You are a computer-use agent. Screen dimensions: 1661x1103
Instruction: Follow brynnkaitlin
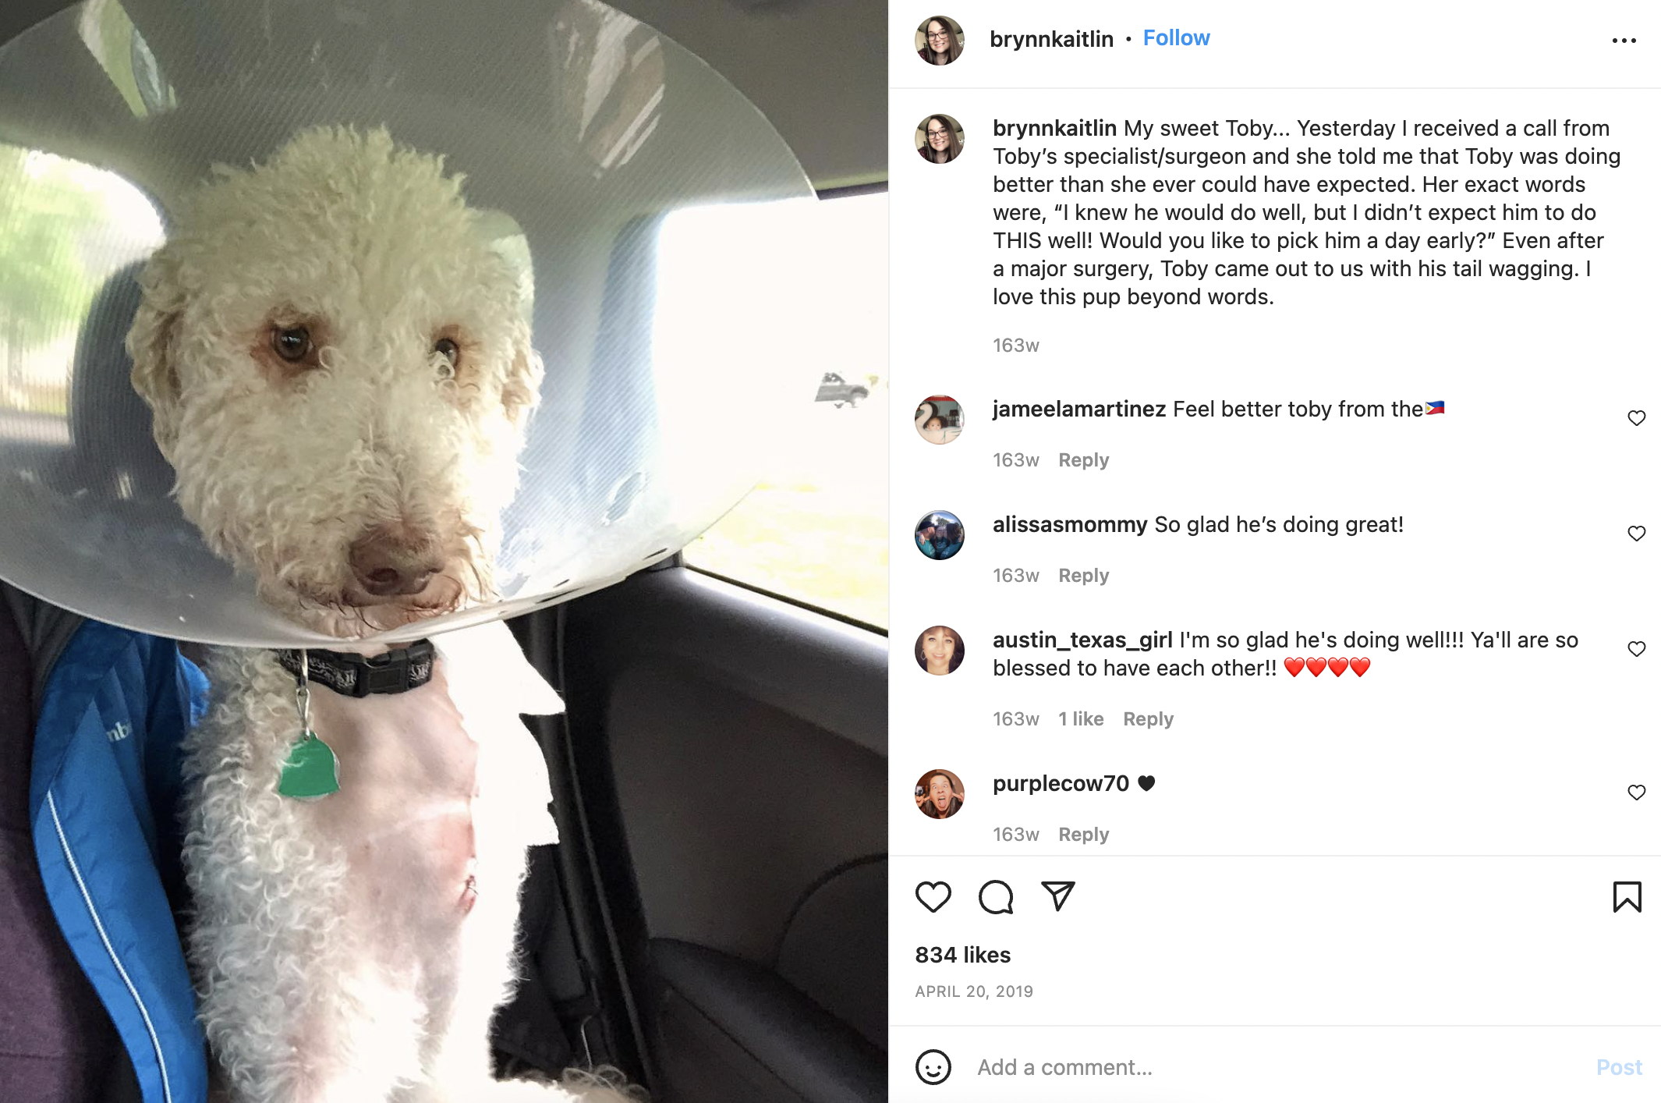pos(1176,38)
